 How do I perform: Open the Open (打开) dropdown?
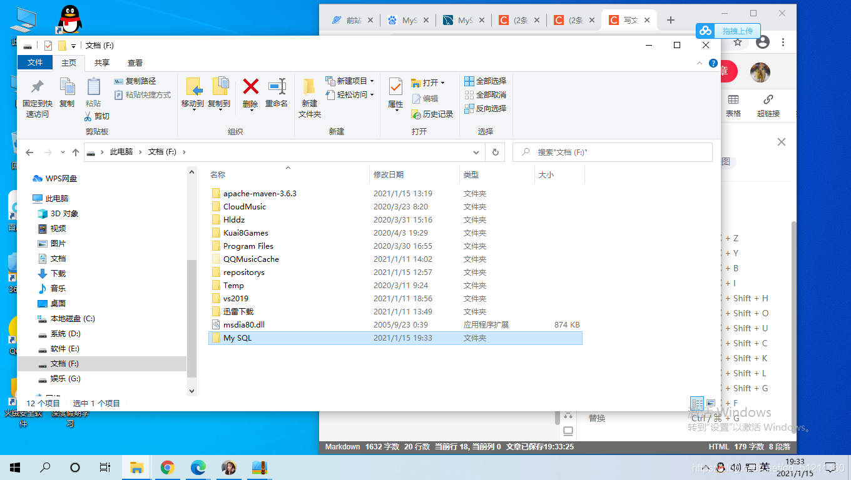(428, 82)
